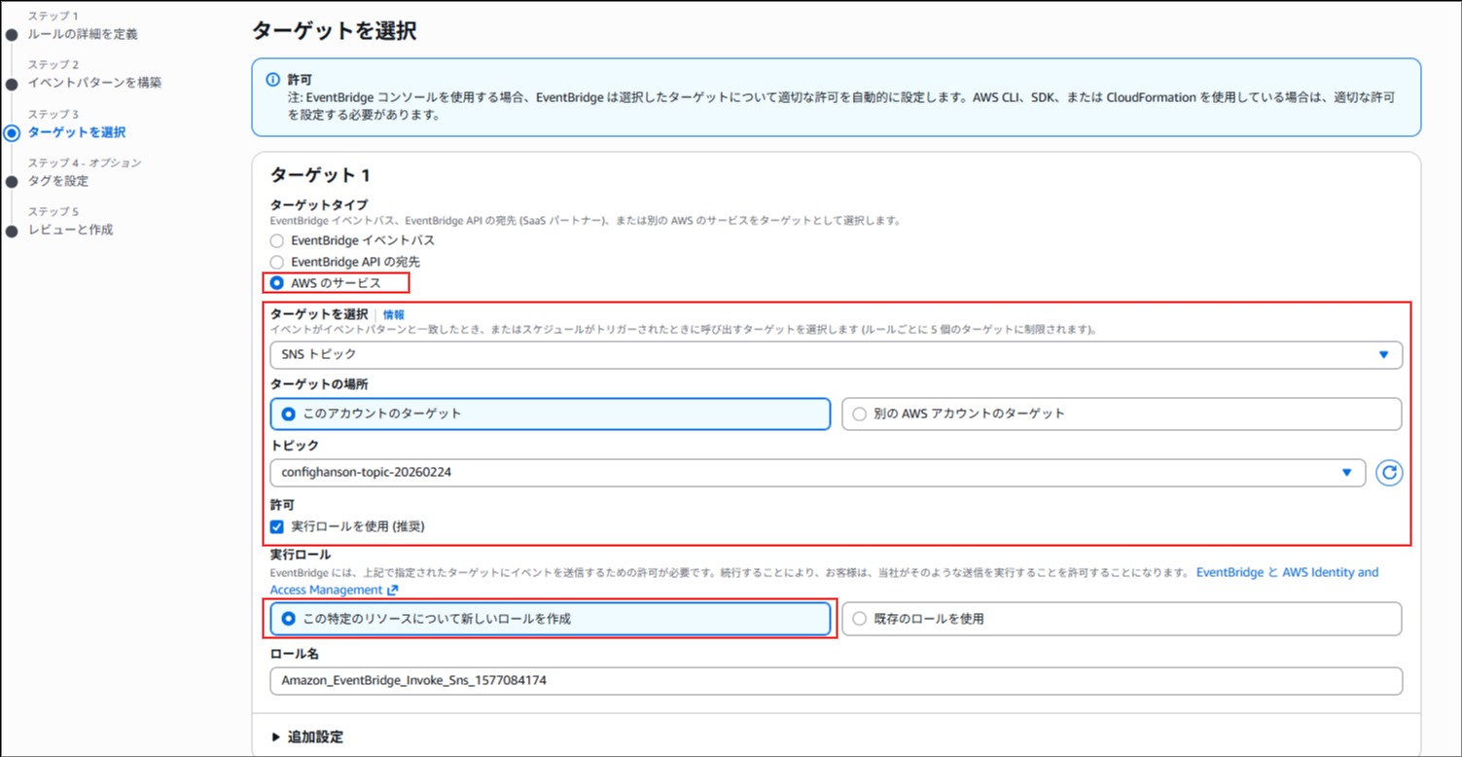The image size is (1462, 757).
Task: Click the 情報 link next to ターゲットを選択
Action: [393, 314]
